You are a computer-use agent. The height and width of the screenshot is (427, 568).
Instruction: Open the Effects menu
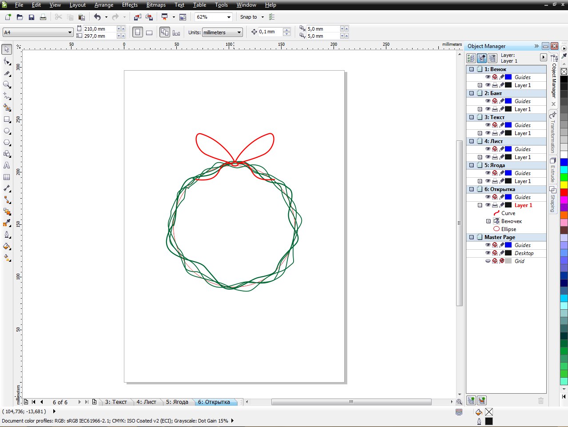[130, 5]
